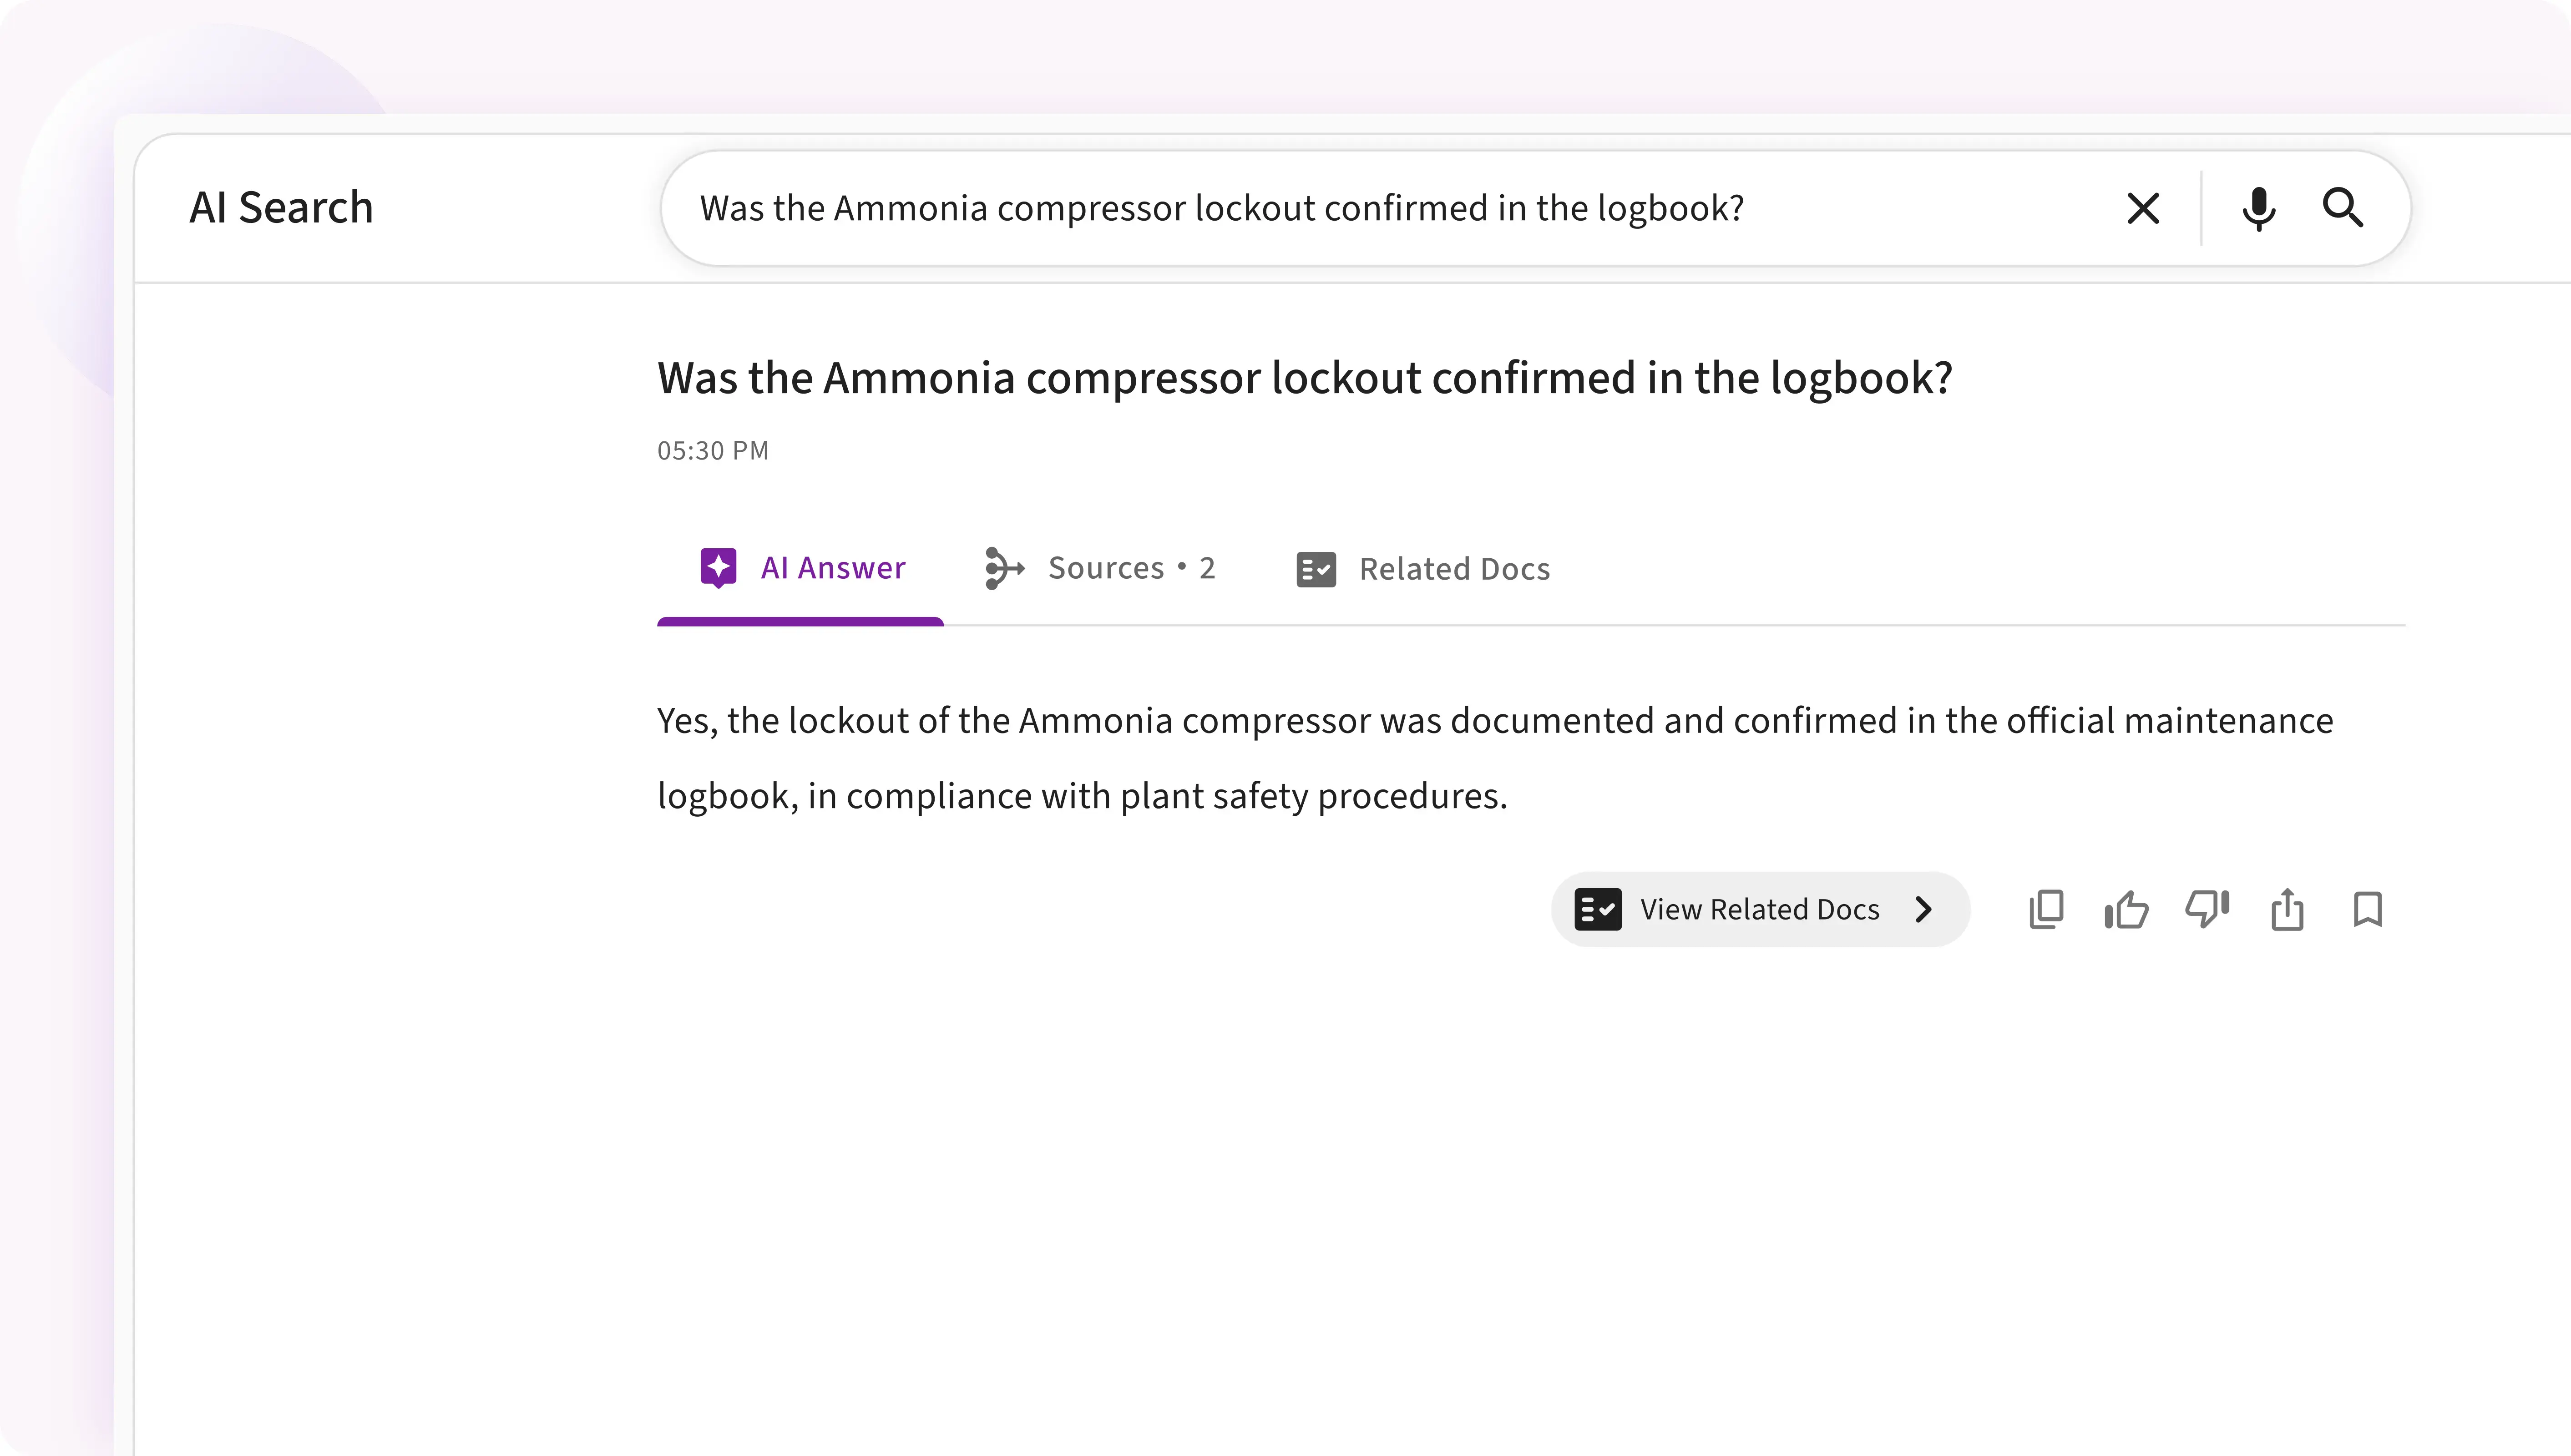Clear the search query with X icon
Image resolution: width=2571 pixels, height=1456 pixels.
[x=2142, y=209]
